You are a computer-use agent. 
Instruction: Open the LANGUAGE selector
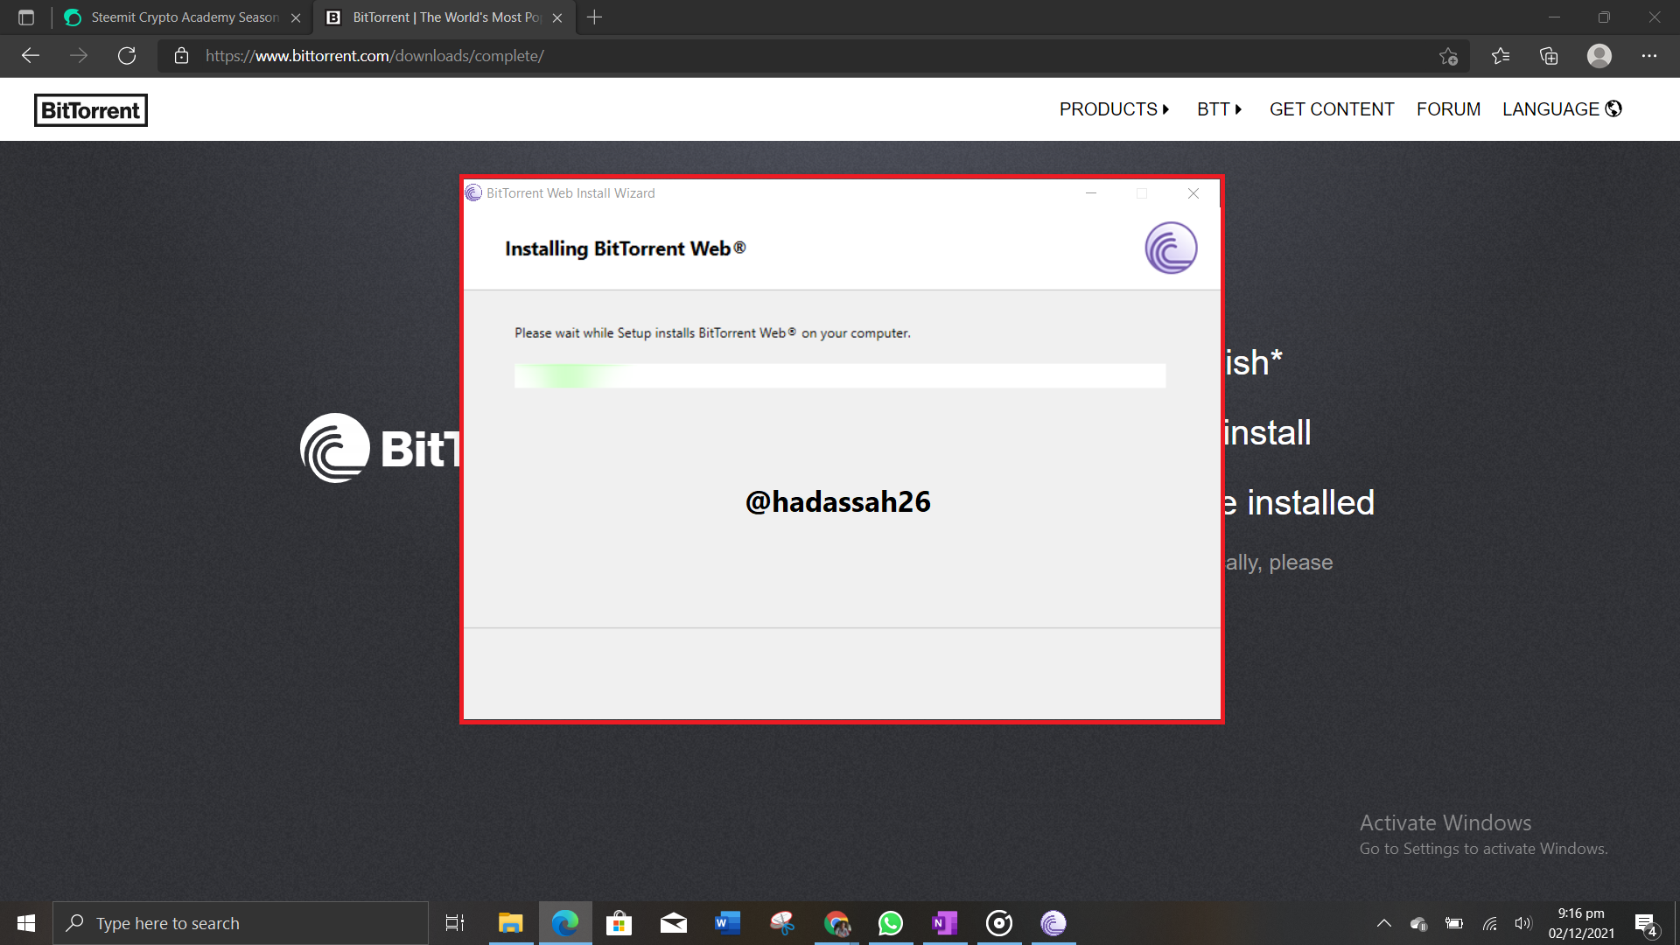click(x=1562, y=109)
